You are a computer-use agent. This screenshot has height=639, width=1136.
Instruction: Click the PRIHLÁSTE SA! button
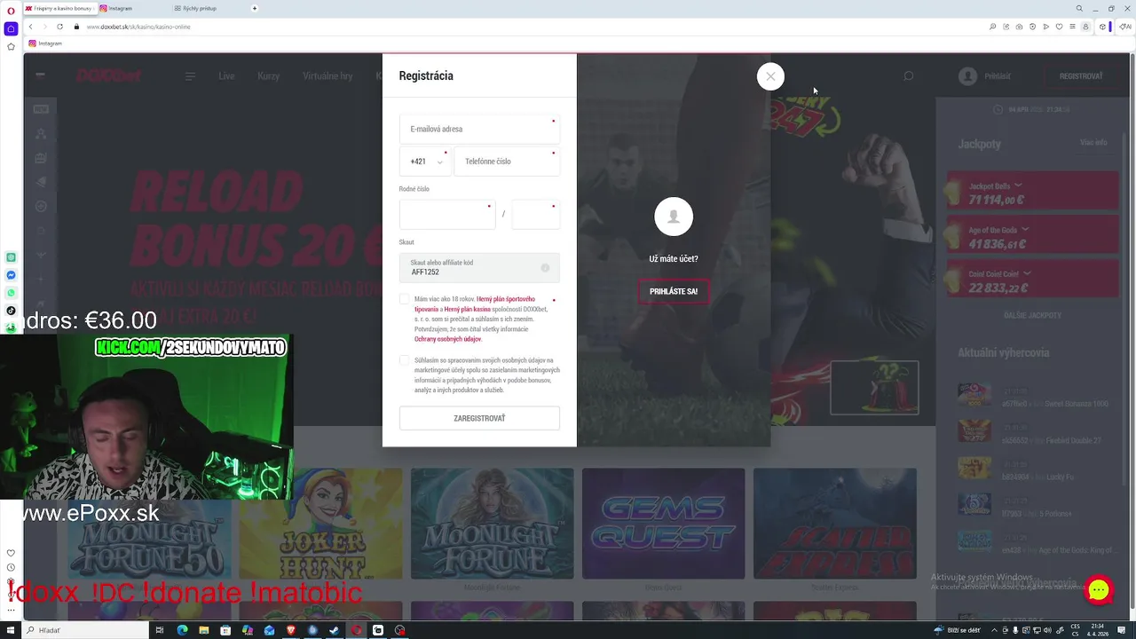point(674,291)
